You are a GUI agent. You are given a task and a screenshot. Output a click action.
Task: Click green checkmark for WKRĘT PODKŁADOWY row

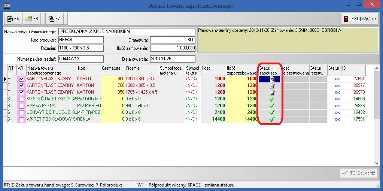pyautogui.click(x=272, y=119)
